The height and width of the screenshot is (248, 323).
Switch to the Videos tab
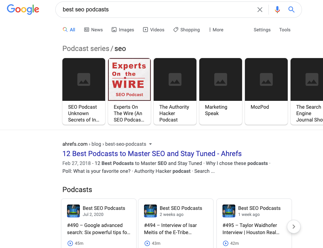tap(154, 30)
